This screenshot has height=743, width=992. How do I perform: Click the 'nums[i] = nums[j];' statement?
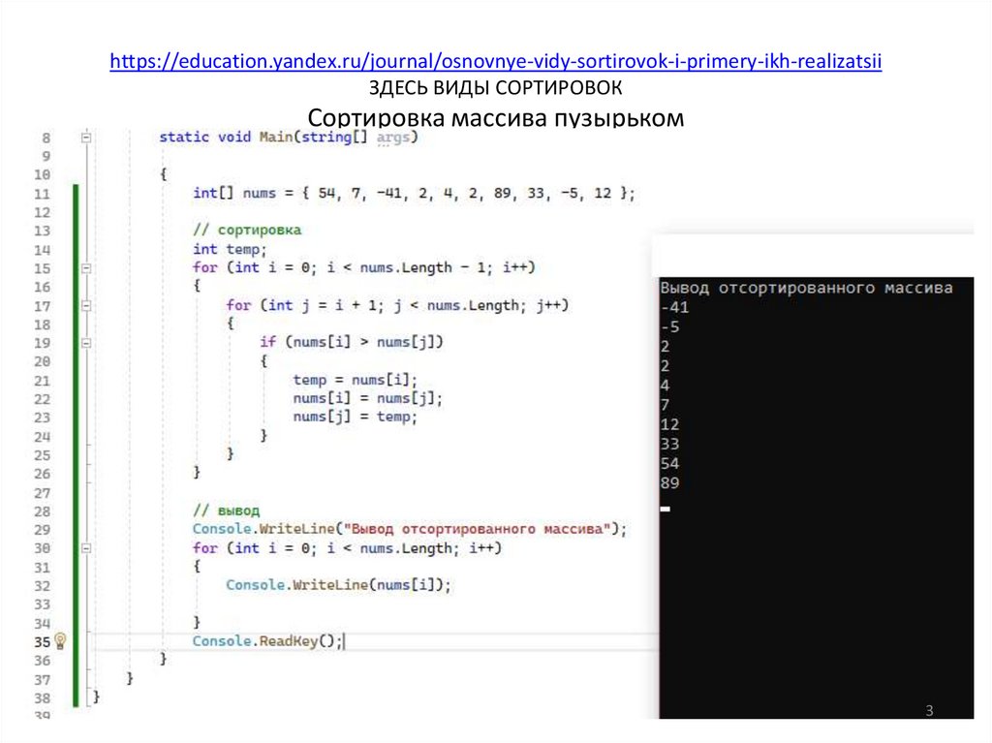[367, 398]
